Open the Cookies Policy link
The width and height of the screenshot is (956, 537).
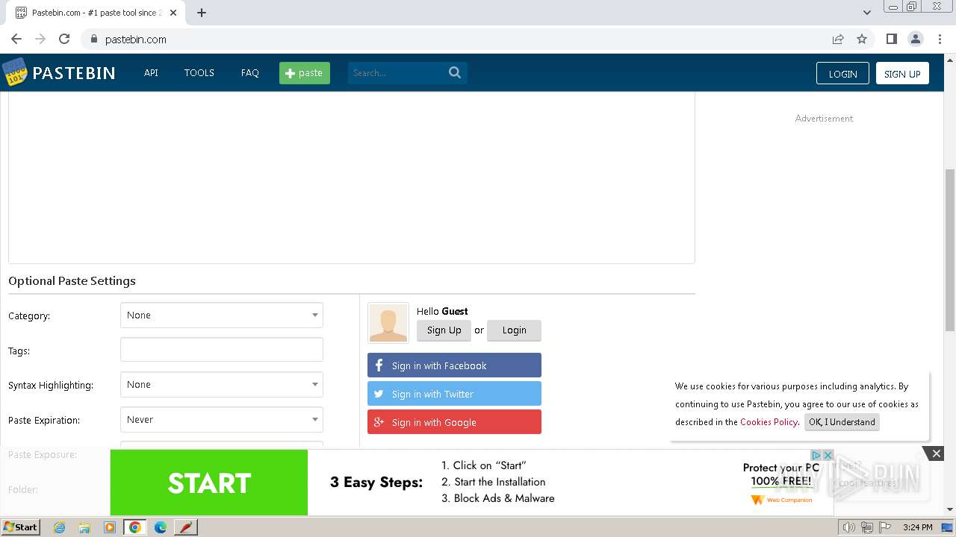[x=769, y=422]
